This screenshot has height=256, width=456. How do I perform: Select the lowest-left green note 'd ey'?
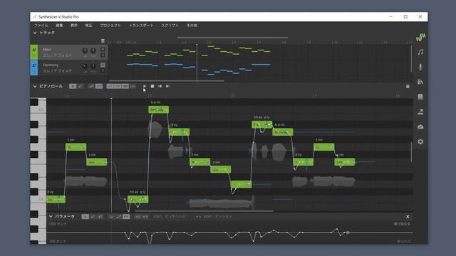[56, 199]
